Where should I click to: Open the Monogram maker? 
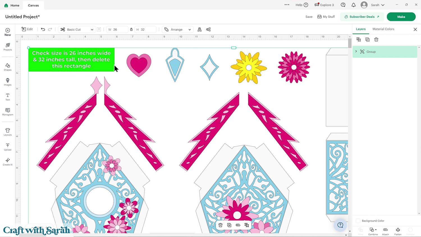(8, 111)
